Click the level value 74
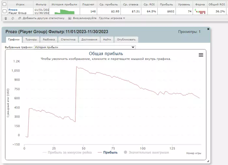This screenshot has height=165, width=228. [x=190, y=11]
